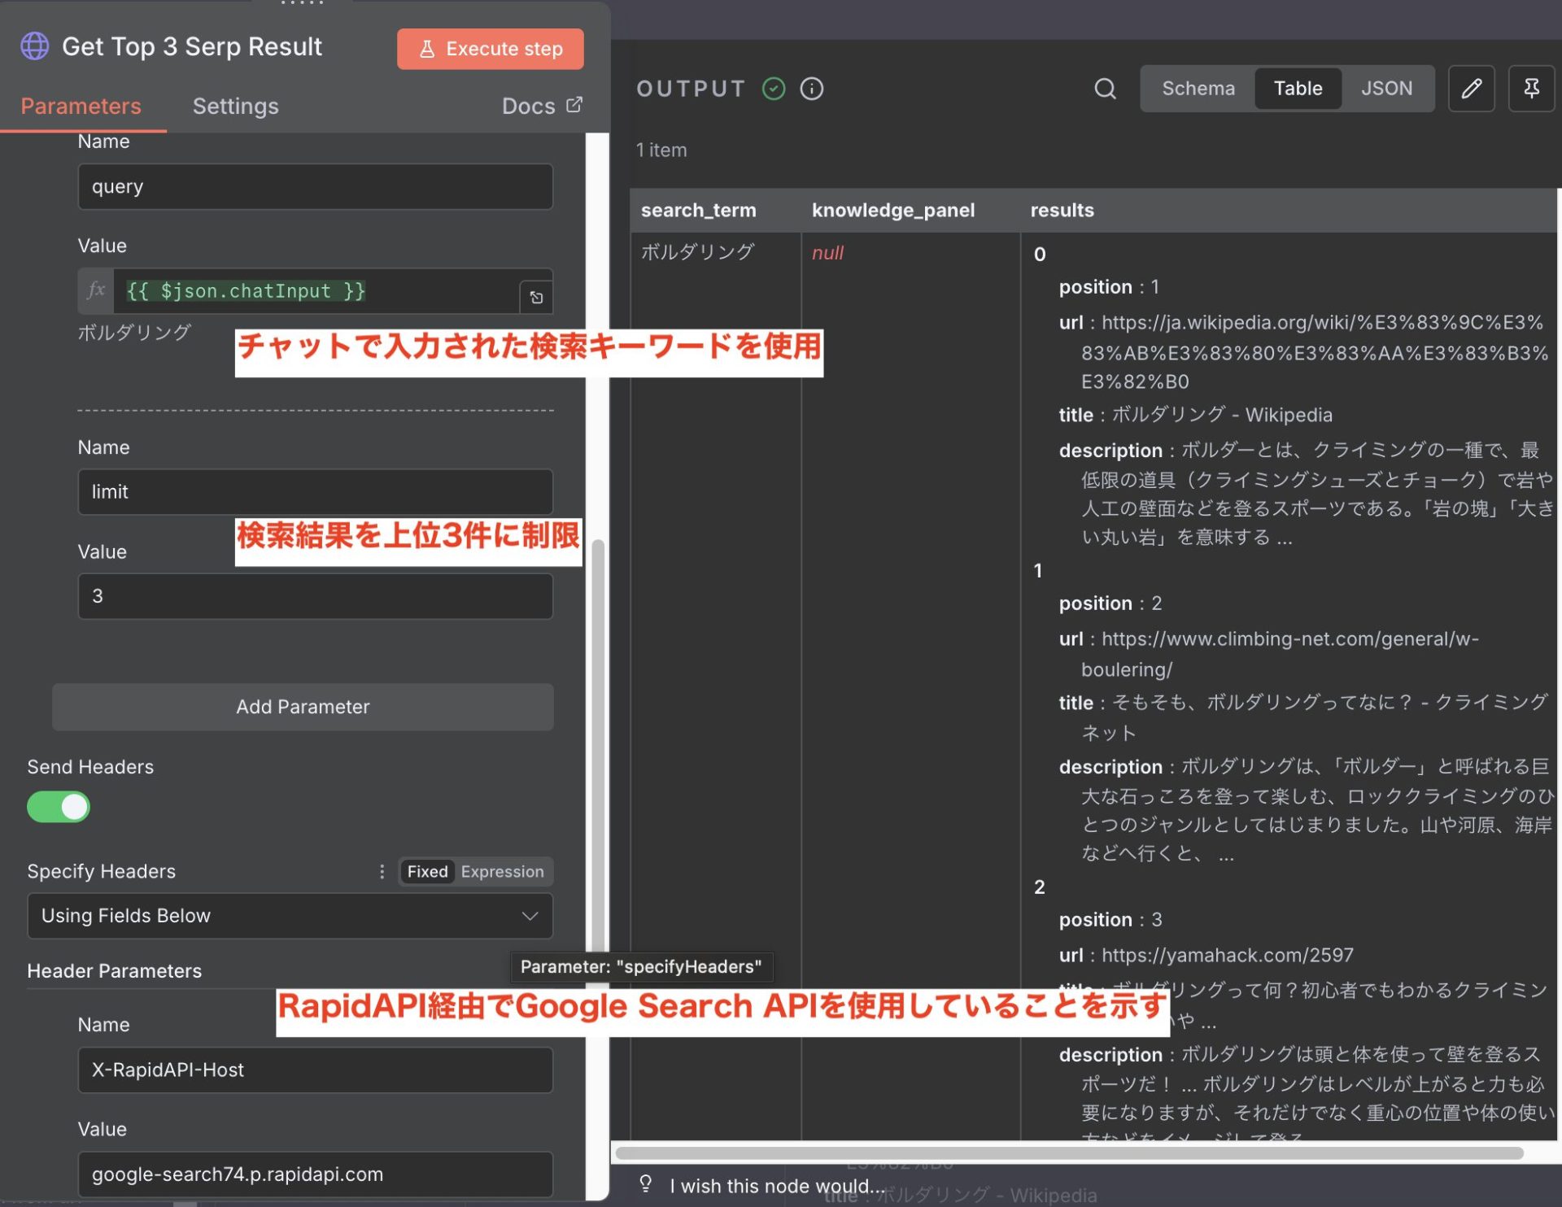The width and height of the screenshot is (1562, 1207).
Task: Expand Using Fields Below dropdown
Action: 290,916
